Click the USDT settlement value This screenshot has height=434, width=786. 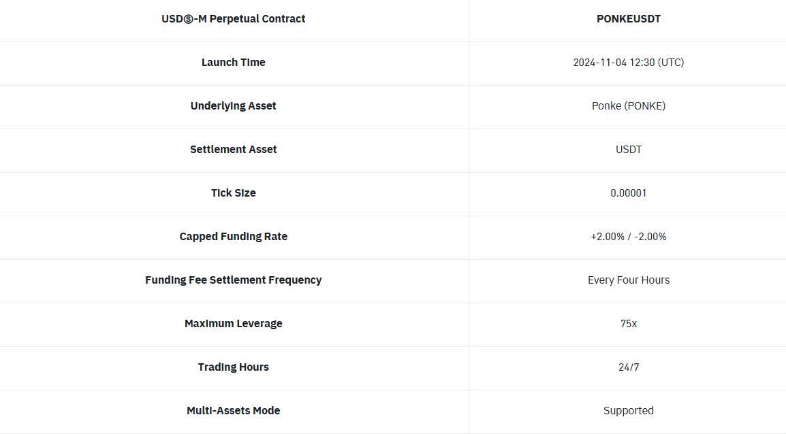coord(629,150)
